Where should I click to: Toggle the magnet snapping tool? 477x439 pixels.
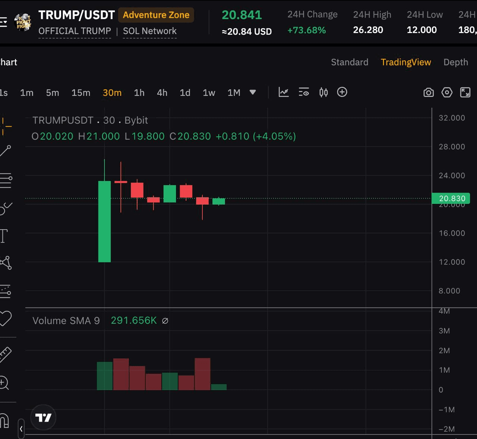(x=4, y=421)
